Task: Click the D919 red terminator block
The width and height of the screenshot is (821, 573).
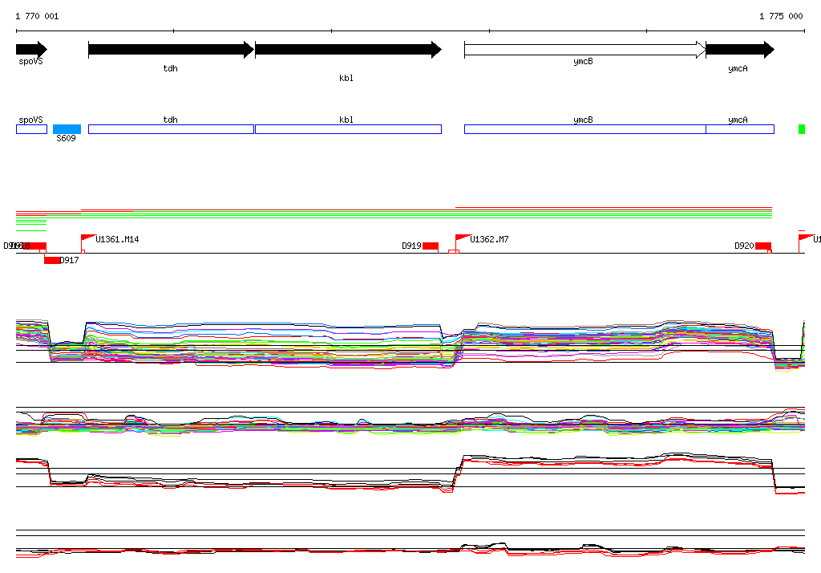Action: 431,246
